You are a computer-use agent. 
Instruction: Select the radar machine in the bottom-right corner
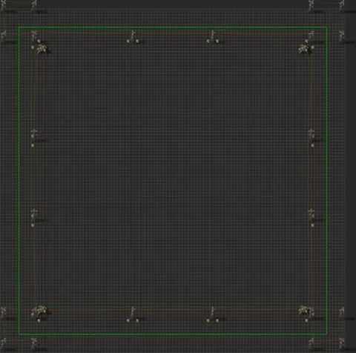point(303,311)
